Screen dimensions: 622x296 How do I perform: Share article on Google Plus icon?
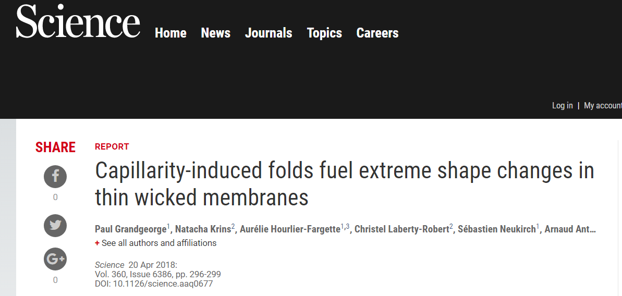point(55,259)
